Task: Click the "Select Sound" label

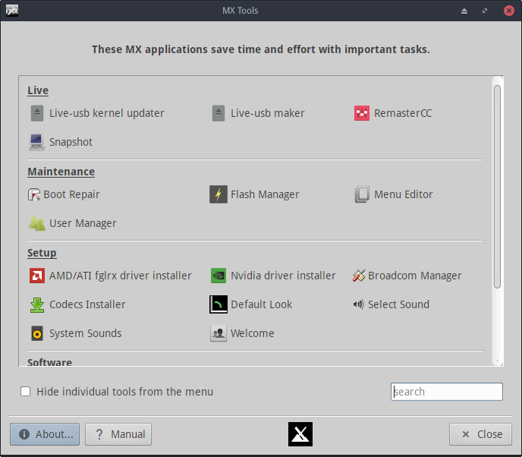Action: (398, 304)
